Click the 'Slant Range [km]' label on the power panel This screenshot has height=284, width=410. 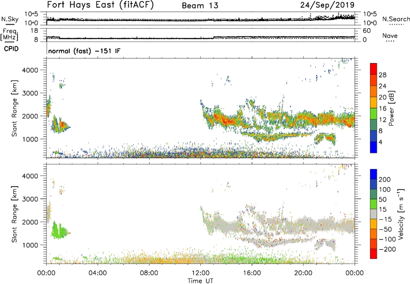[x=14, y=108]
